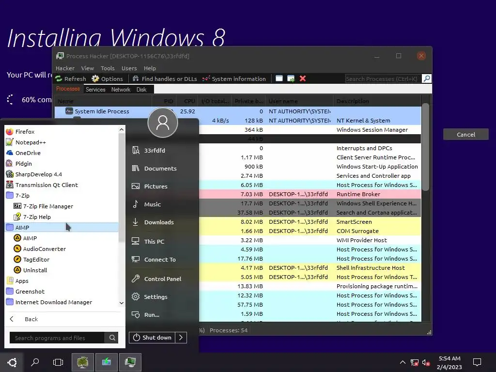Click the Cancel button on installer screen
The image size is (496, 372).
click(466, 135)
